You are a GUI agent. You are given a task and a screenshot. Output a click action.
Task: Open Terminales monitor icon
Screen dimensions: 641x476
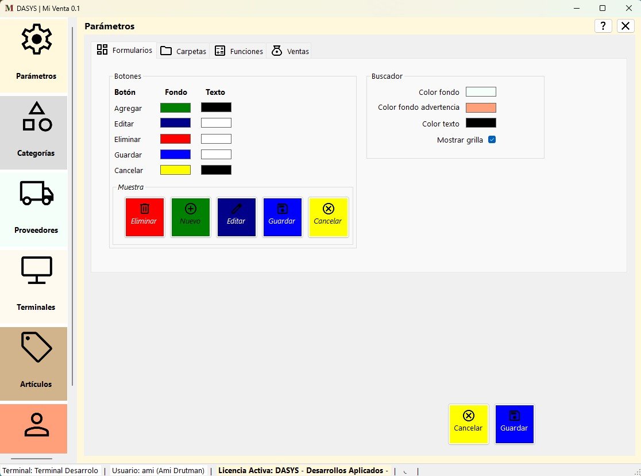pyautogui.click(x=36, y=270)
